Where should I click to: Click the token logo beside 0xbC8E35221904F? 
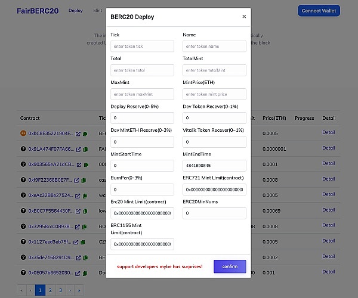[x=23, y=133]
